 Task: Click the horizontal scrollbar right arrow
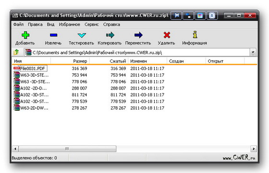point(254,149)
